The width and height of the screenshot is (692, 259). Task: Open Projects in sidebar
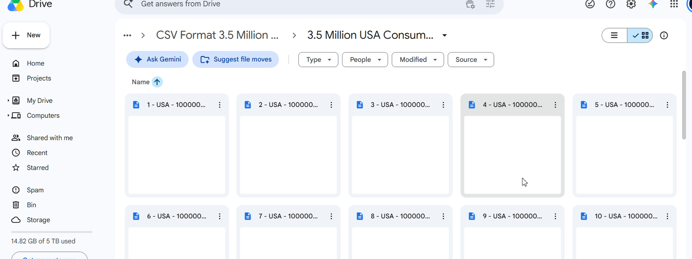click(39, 78)
